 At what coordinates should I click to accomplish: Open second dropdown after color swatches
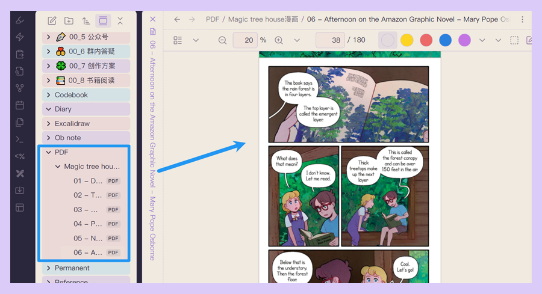tap(498, 40)
